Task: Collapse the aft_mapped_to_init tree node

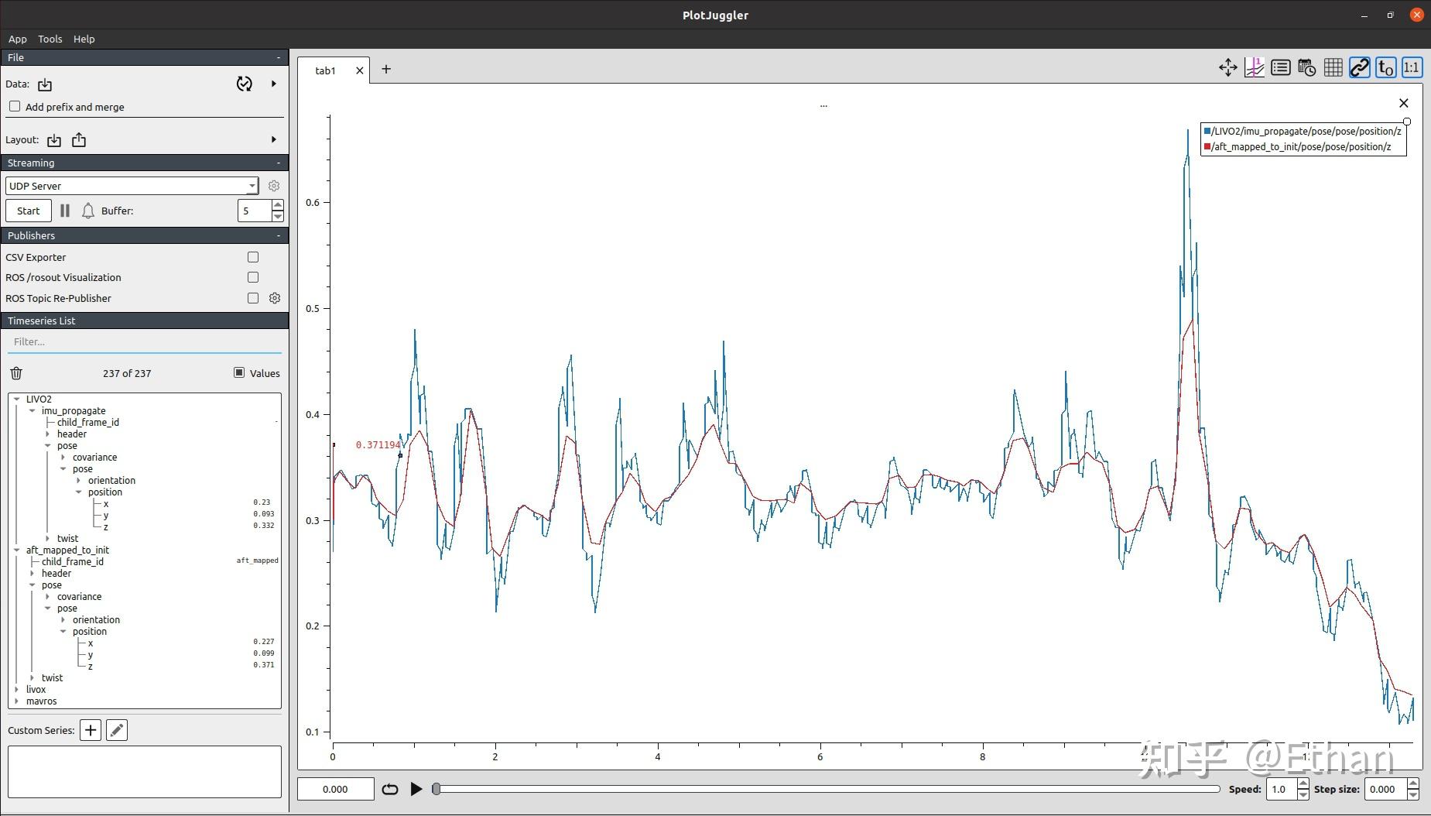Action: pyautogui.click(x=17, y=550)
